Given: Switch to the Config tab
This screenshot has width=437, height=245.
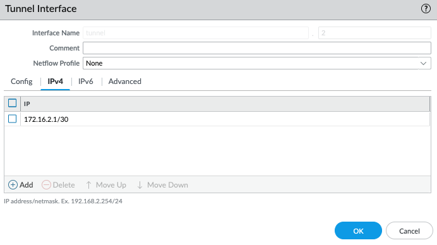Looking at the screenshot, I should pos(21,81).
